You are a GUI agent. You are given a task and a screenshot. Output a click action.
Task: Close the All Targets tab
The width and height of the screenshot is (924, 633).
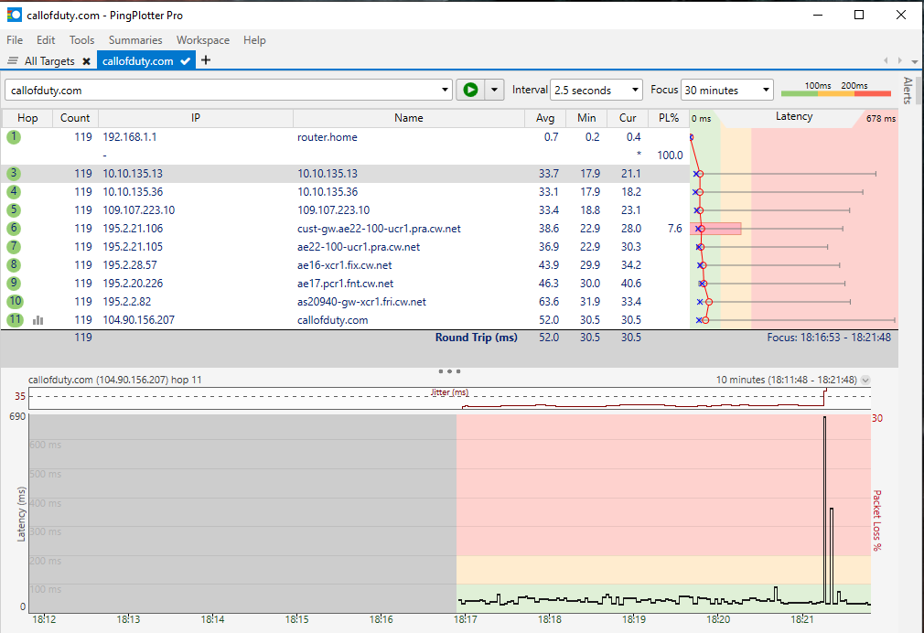click(86, 61)
